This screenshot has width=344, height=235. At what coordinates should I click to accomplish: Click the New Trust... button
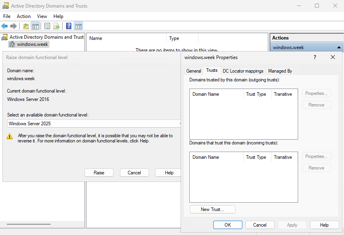(x=212, y=209)
